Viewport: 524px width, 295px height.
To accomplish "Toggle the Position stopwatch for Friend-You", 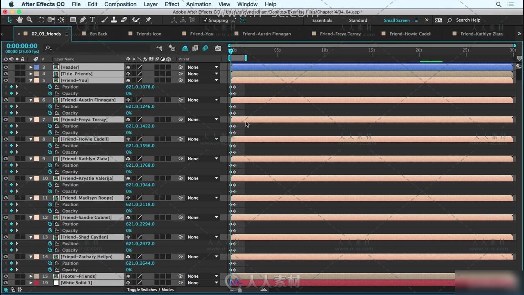I will [x=50, y=87].
